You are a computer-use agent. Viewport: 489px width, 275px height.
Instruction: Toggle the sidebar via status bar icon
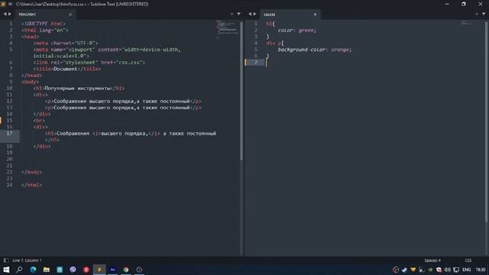[6, 260]
